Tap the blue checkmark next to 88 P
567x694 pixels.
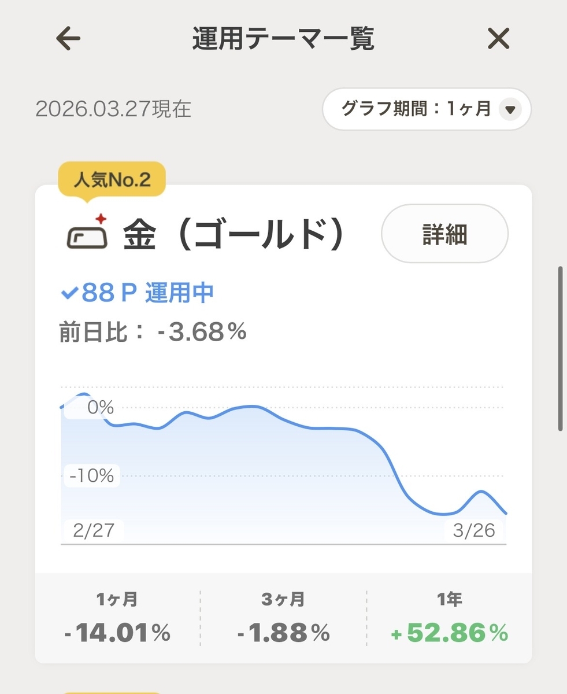pyautogui.click(x=69, y=294)
